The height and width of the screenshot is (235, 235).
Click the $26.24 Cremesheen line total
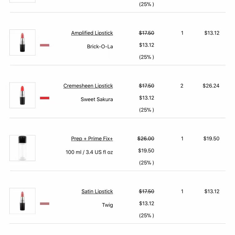tap(211, 86)
